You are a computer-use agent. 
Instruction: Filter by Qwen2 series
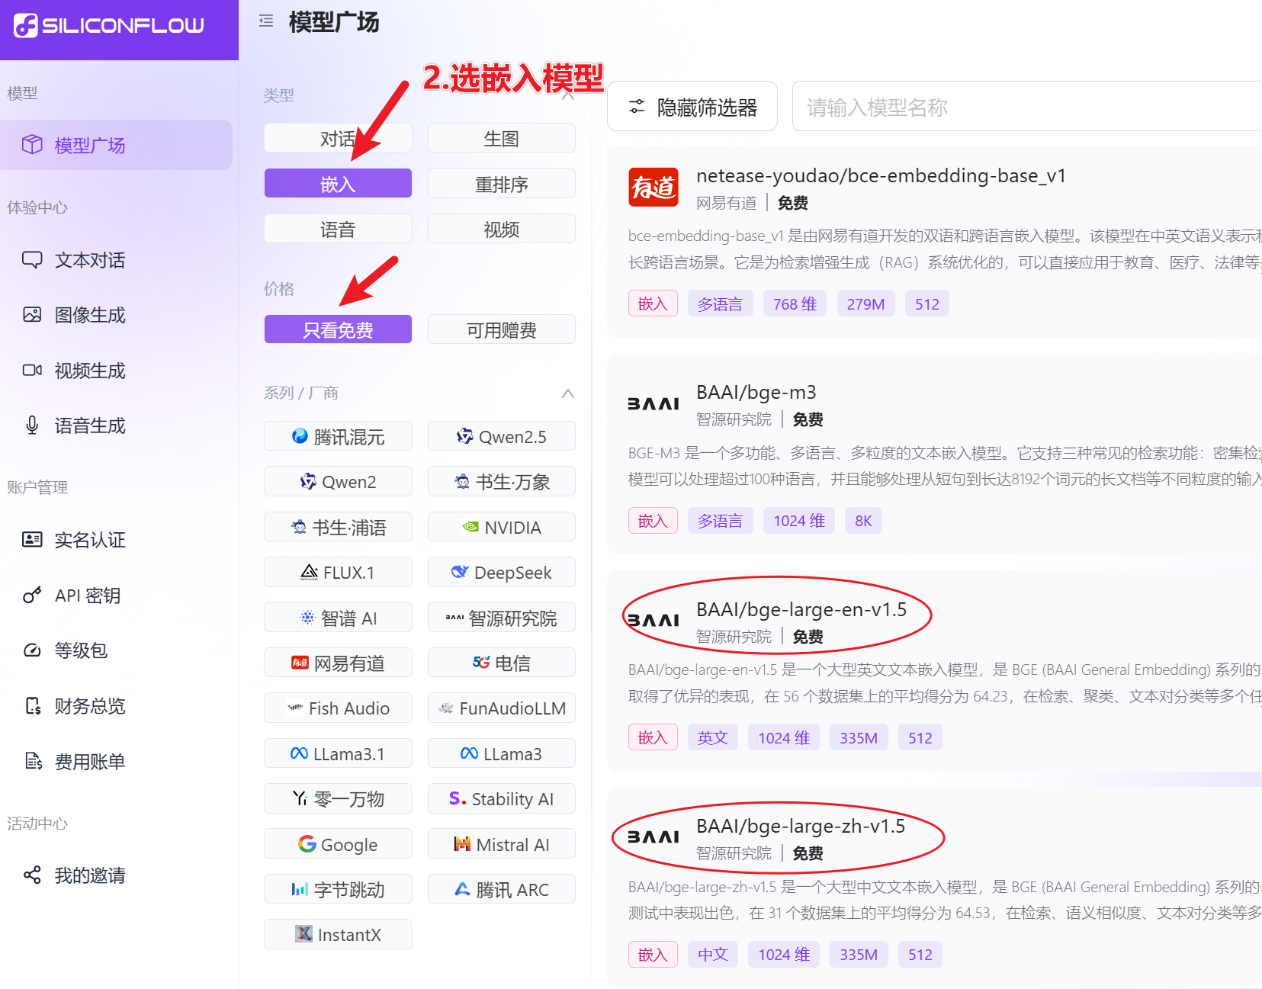[338, 482]
